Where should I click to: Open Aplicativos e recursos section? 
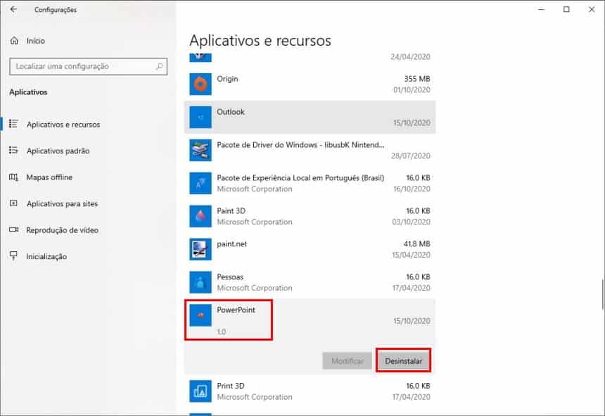63,125
